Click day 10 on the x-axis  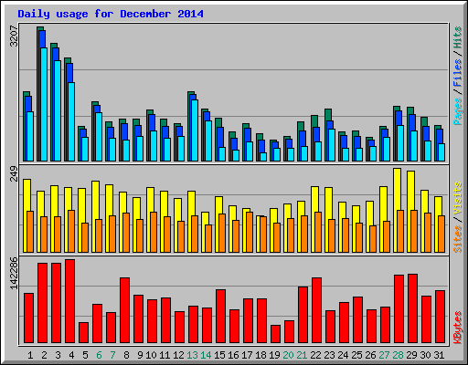click(151, 355)
